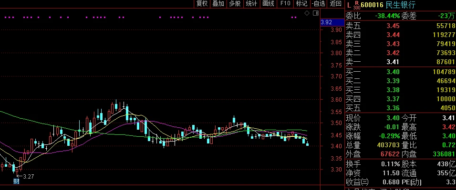Screen dimensions: 456x190
Task: Click the 返回 back button
Action: tap(335, 3)
